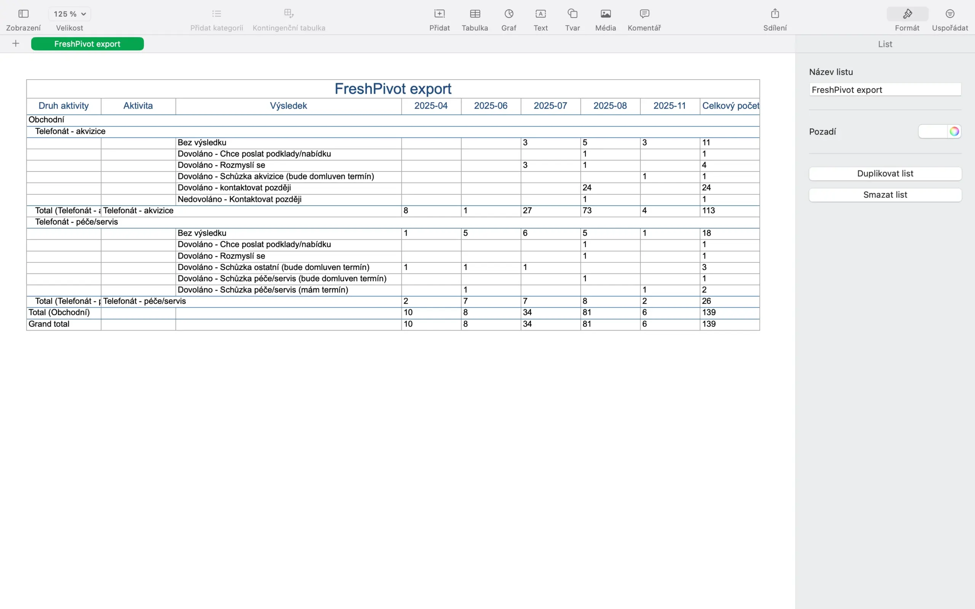975x609 pixels.
Task: Add a text box via Text icon
Action: (540, 14)
